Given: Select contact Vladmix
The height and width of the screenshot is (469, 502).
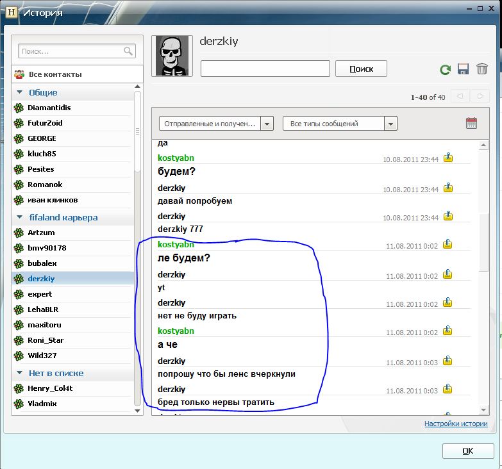Looking at the screenshot, I should 72,404.
